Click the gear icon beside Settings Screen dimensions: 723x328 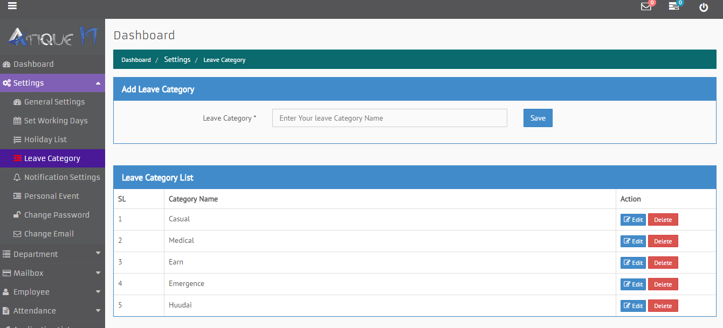[x=7, y=82]
